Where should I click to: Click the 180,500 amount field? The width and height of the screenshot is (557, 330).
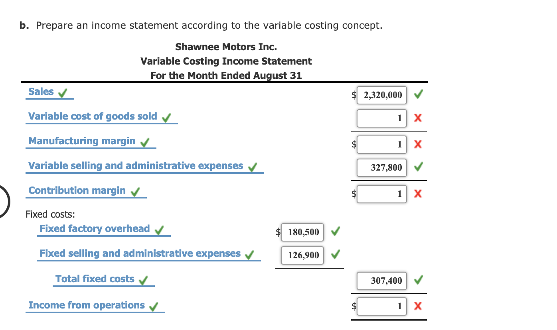302,232
